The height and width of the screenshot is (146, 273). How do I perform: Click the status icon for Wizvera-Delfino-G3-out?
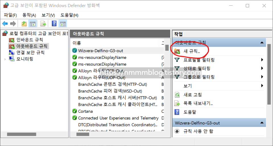tap(75, 50)
